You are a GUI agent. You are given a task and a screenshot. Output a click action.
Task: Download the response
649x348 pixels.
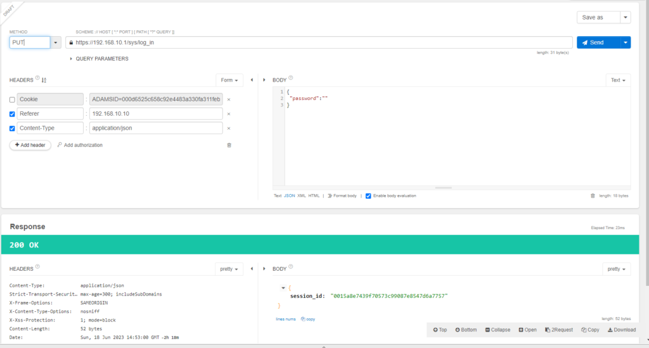tap(622, 330)
